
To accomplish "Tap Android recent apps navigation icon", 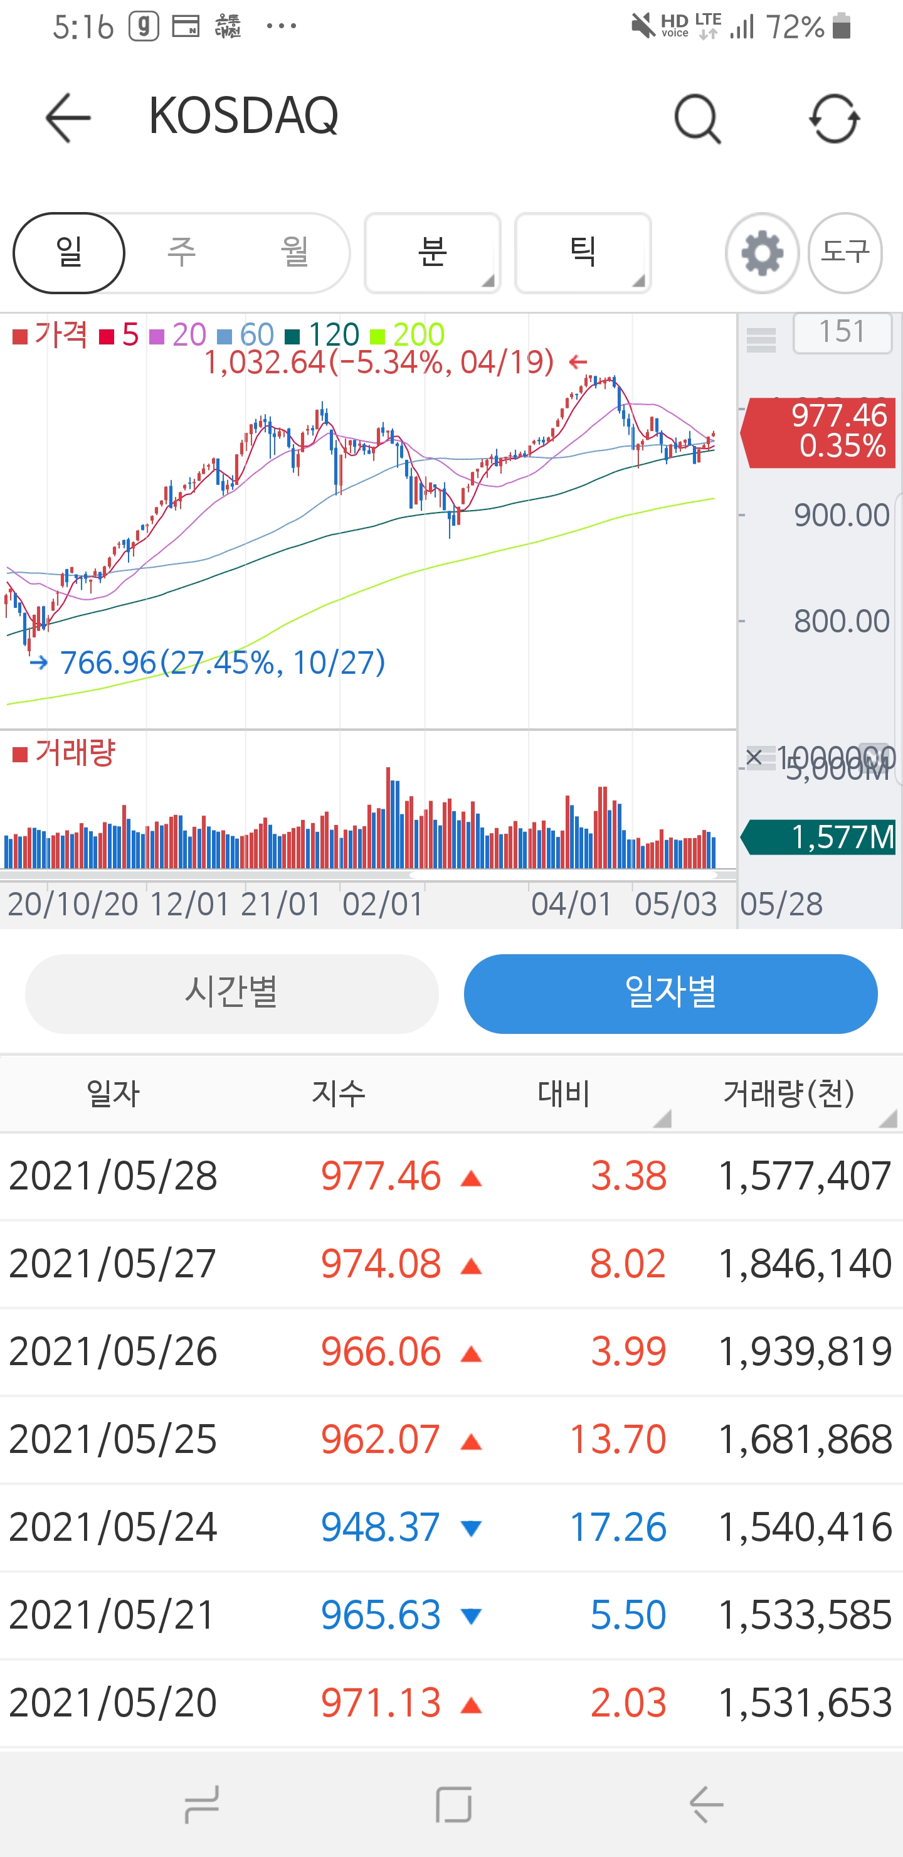I will tap(202, 1804).
